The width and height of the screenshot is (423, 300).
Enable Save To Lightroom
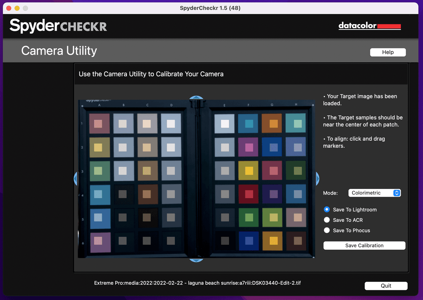point(327,209)
